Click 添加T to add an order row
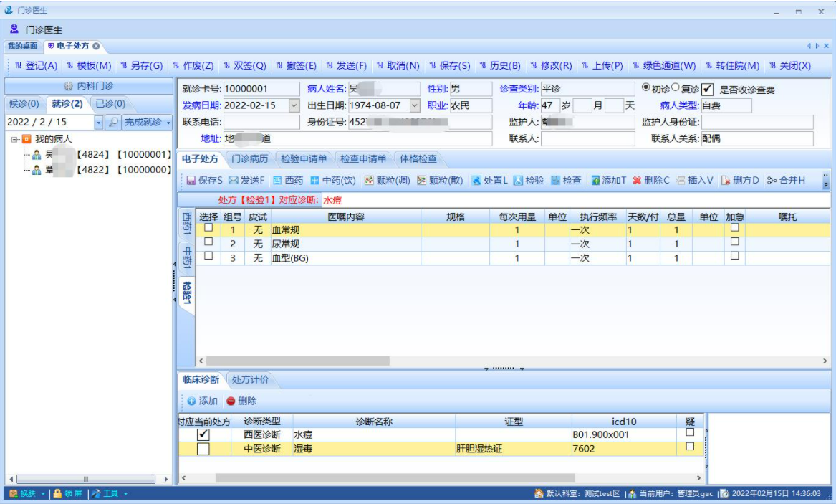The width and height of the screenshot is (836, 504). 608,180
